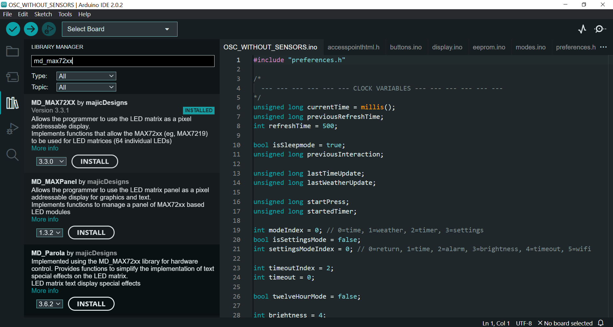Viewport: 613px width, 327px height.
Task: Open the Boards Manager sidebar icon
Action: (12, 77)
